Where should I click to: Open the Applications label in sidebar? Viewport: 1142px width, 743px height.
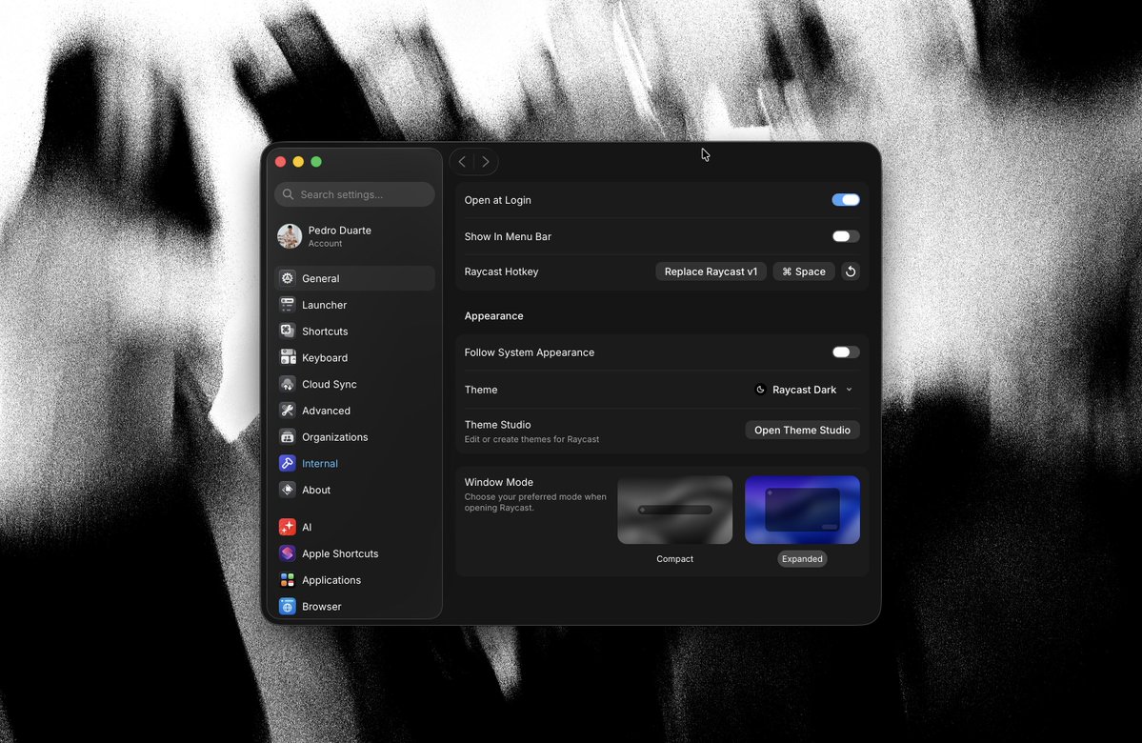331,580
